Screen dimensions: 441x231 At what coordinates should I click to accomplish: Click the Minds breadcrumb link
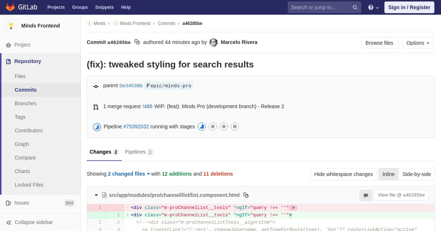[100, 23]
